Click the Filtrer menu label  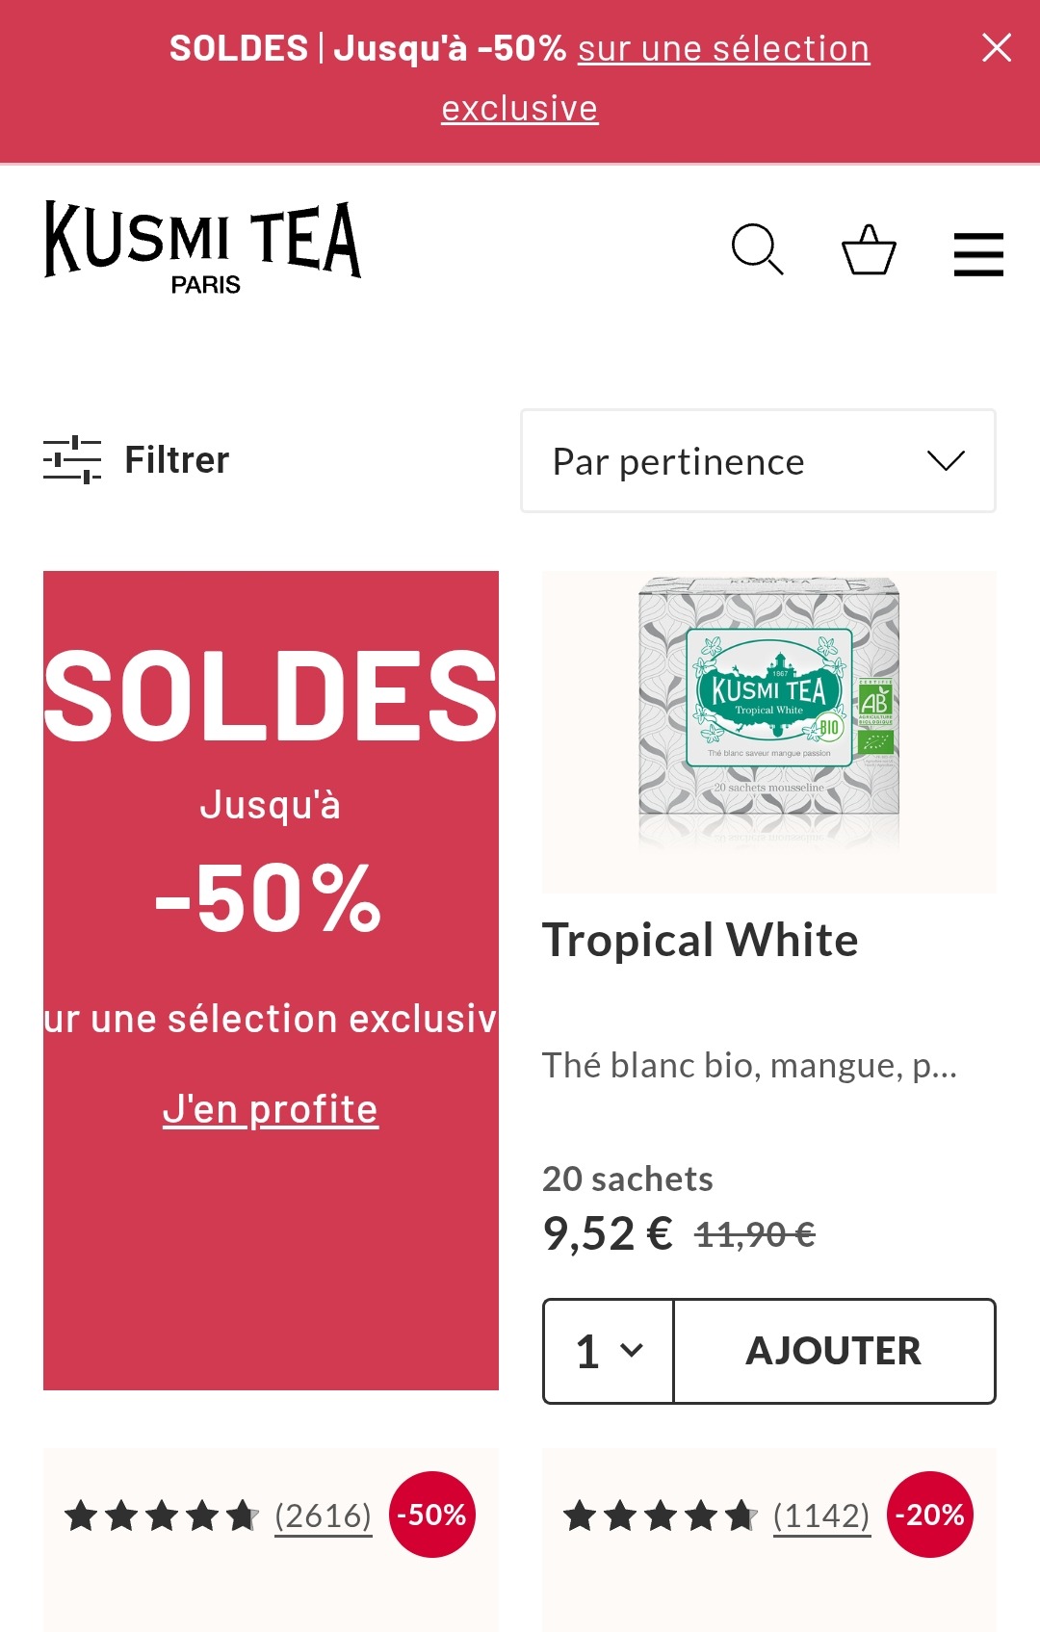coord(176,459)
